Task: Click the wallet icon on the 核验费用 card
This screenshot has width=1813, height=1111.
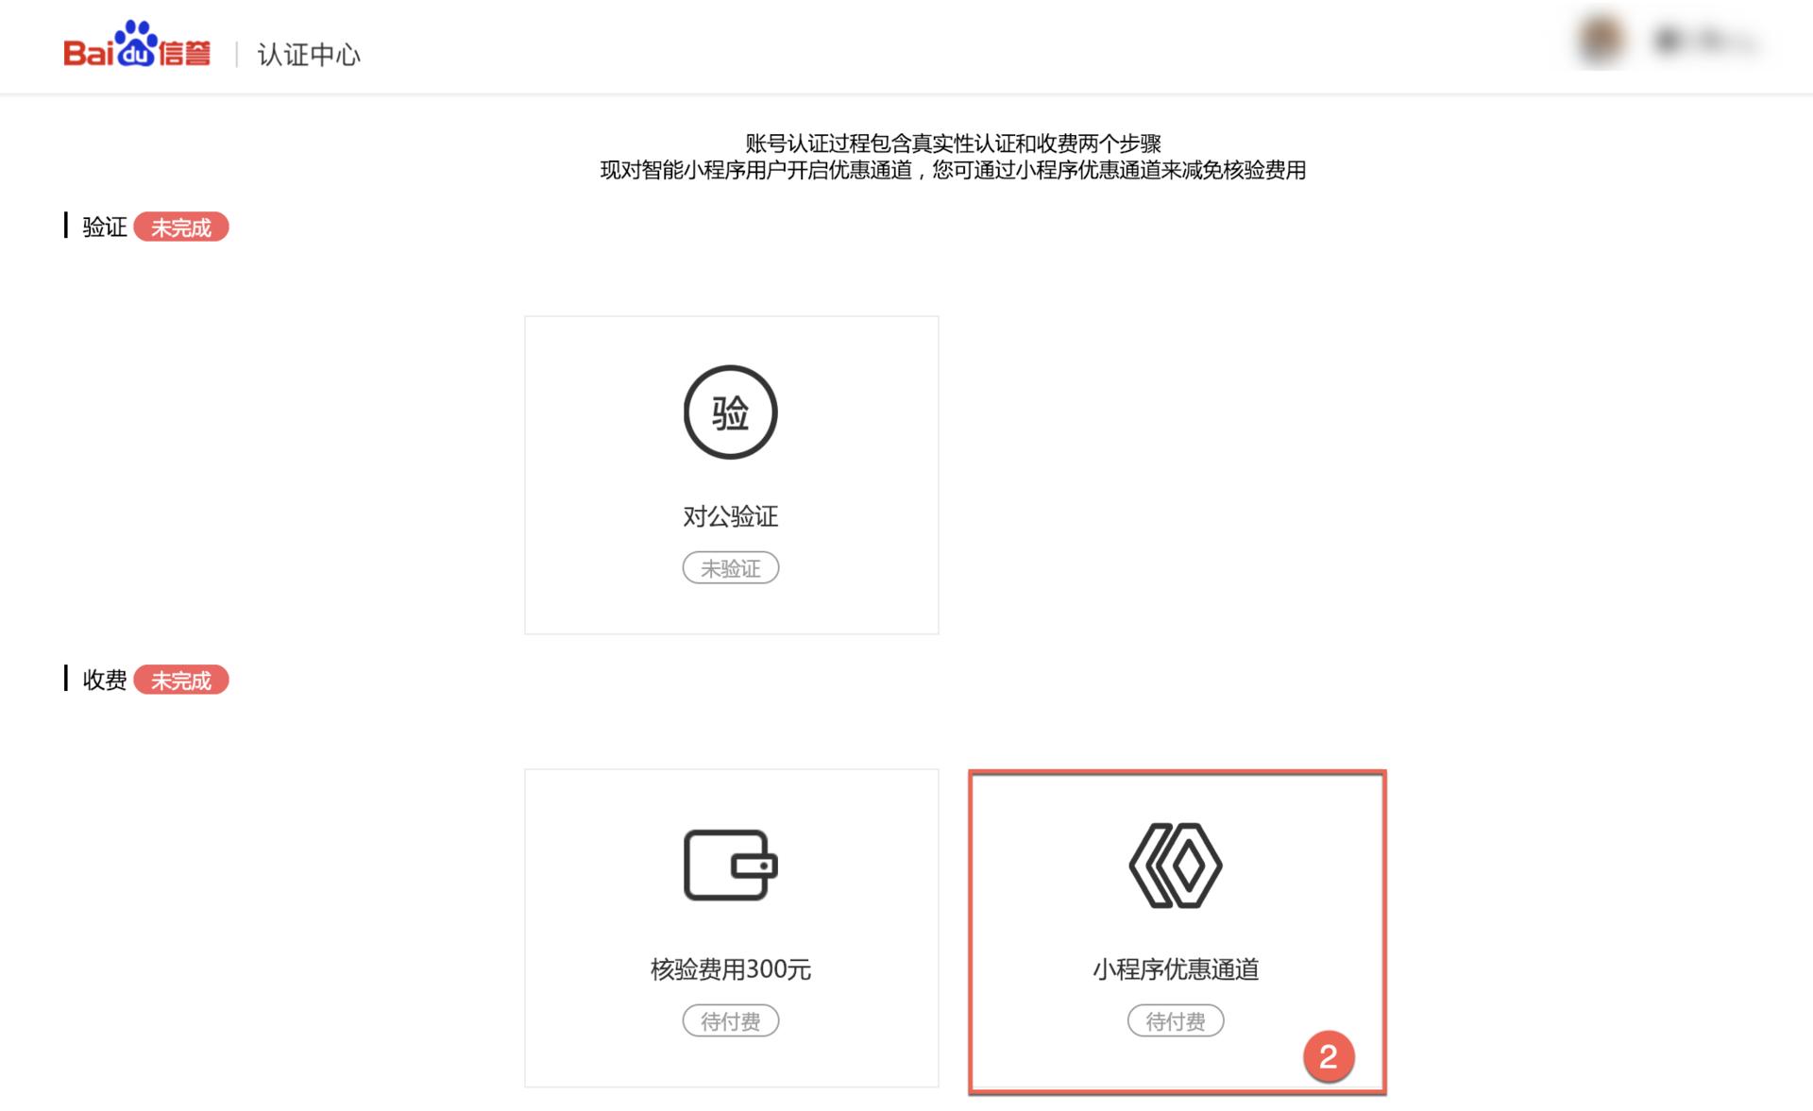Action: coord(730,863)
